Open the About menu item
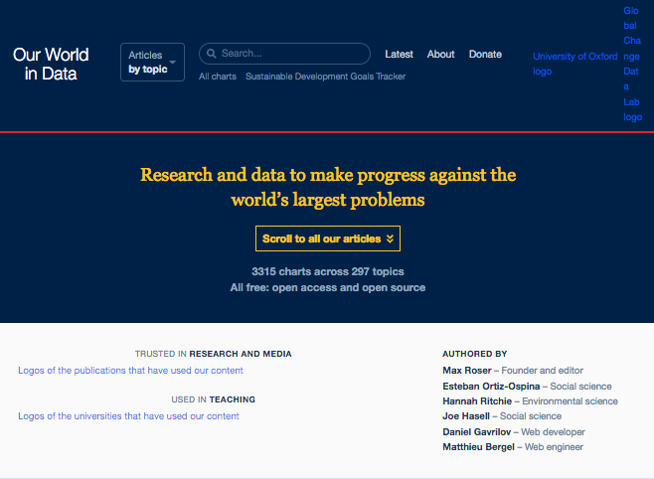 pos(441,55)
